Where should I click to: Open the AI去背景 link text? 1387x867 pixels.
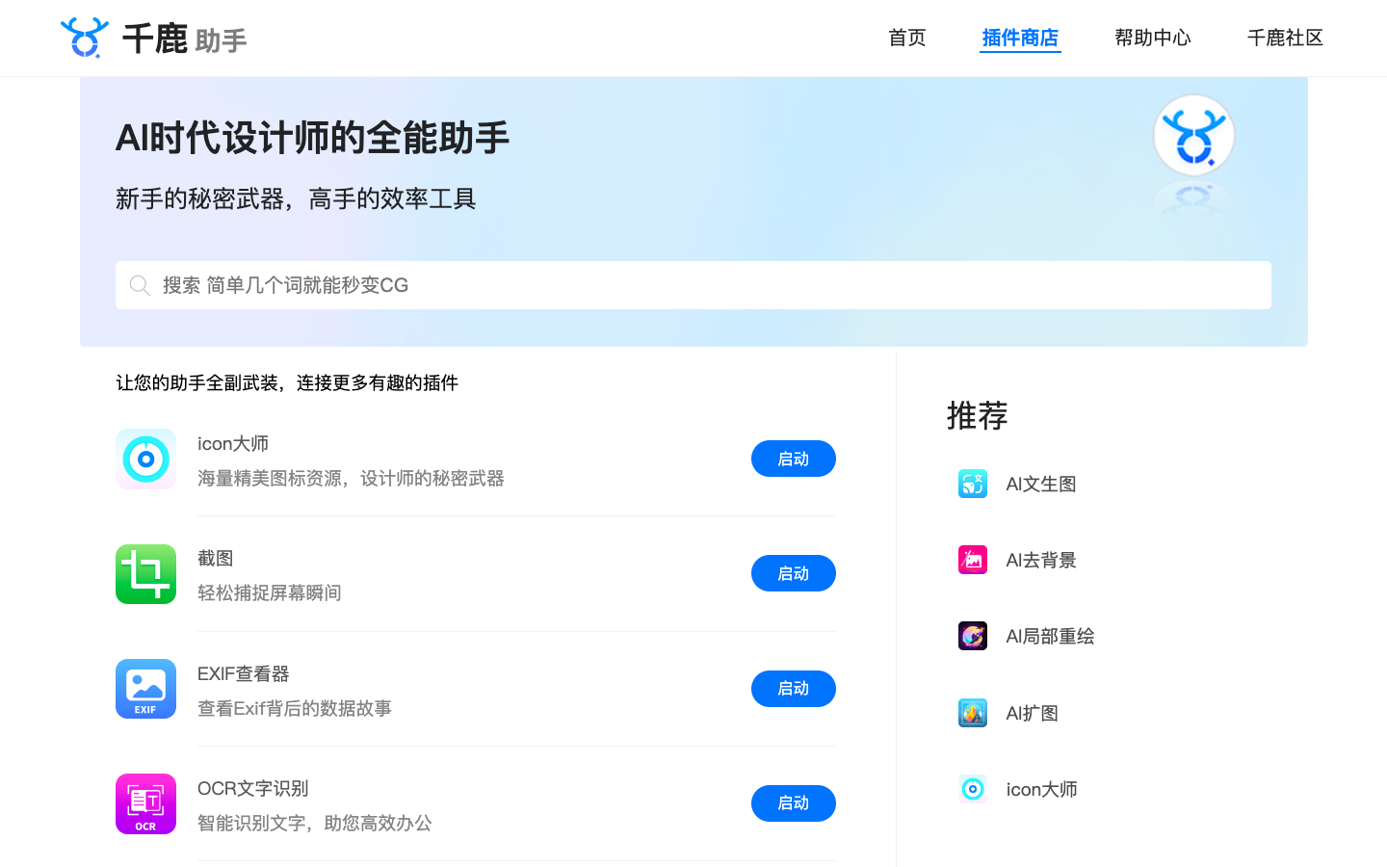click(x=1040, y=560)
